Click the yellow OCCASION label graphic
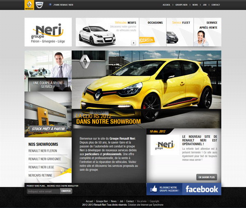Image resolution: width=246 pixels, height=208 pixels. coord(147,40)
